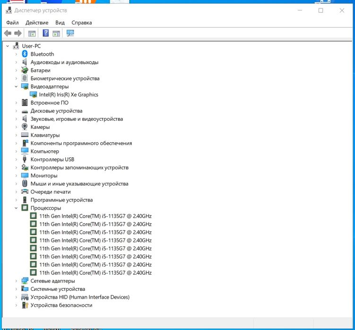The image size is (355, 330).
Task: Select Звуковые, игровые и видеоустройства row
Action: click(x=77, y=119)
